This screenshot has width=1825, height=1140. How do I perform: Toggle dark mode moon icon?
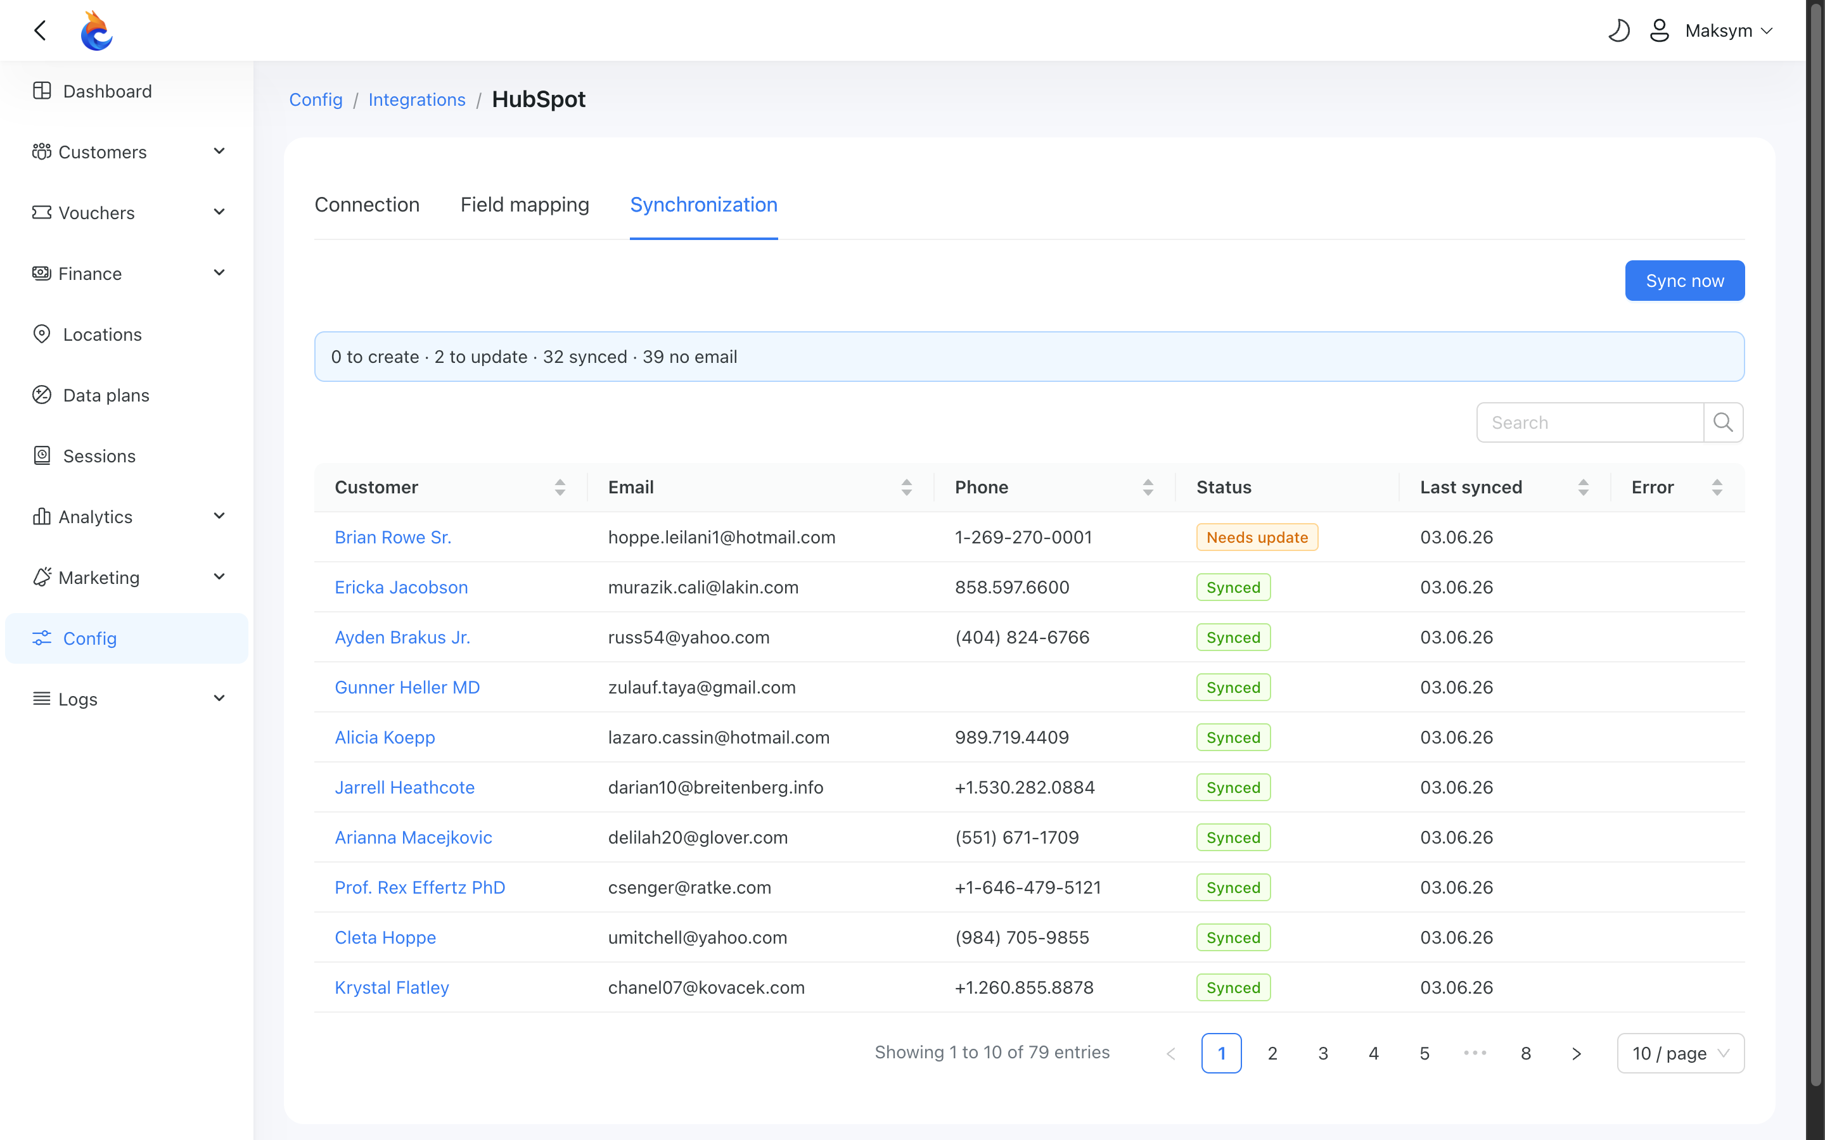[x=1618, y=30]
